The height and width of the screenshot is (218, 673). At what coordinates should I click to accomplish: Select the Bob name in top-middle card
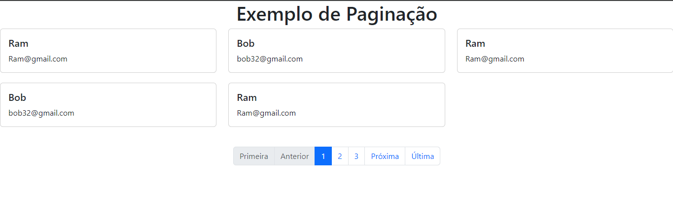[x=246, y=43]
